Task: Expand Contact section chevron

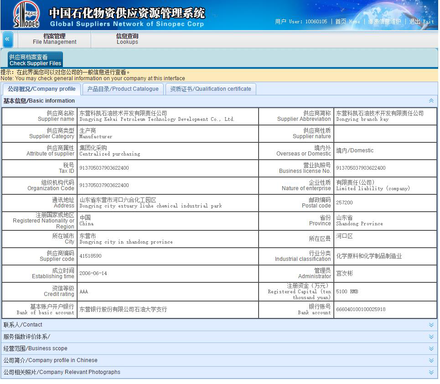Action: 431,325
